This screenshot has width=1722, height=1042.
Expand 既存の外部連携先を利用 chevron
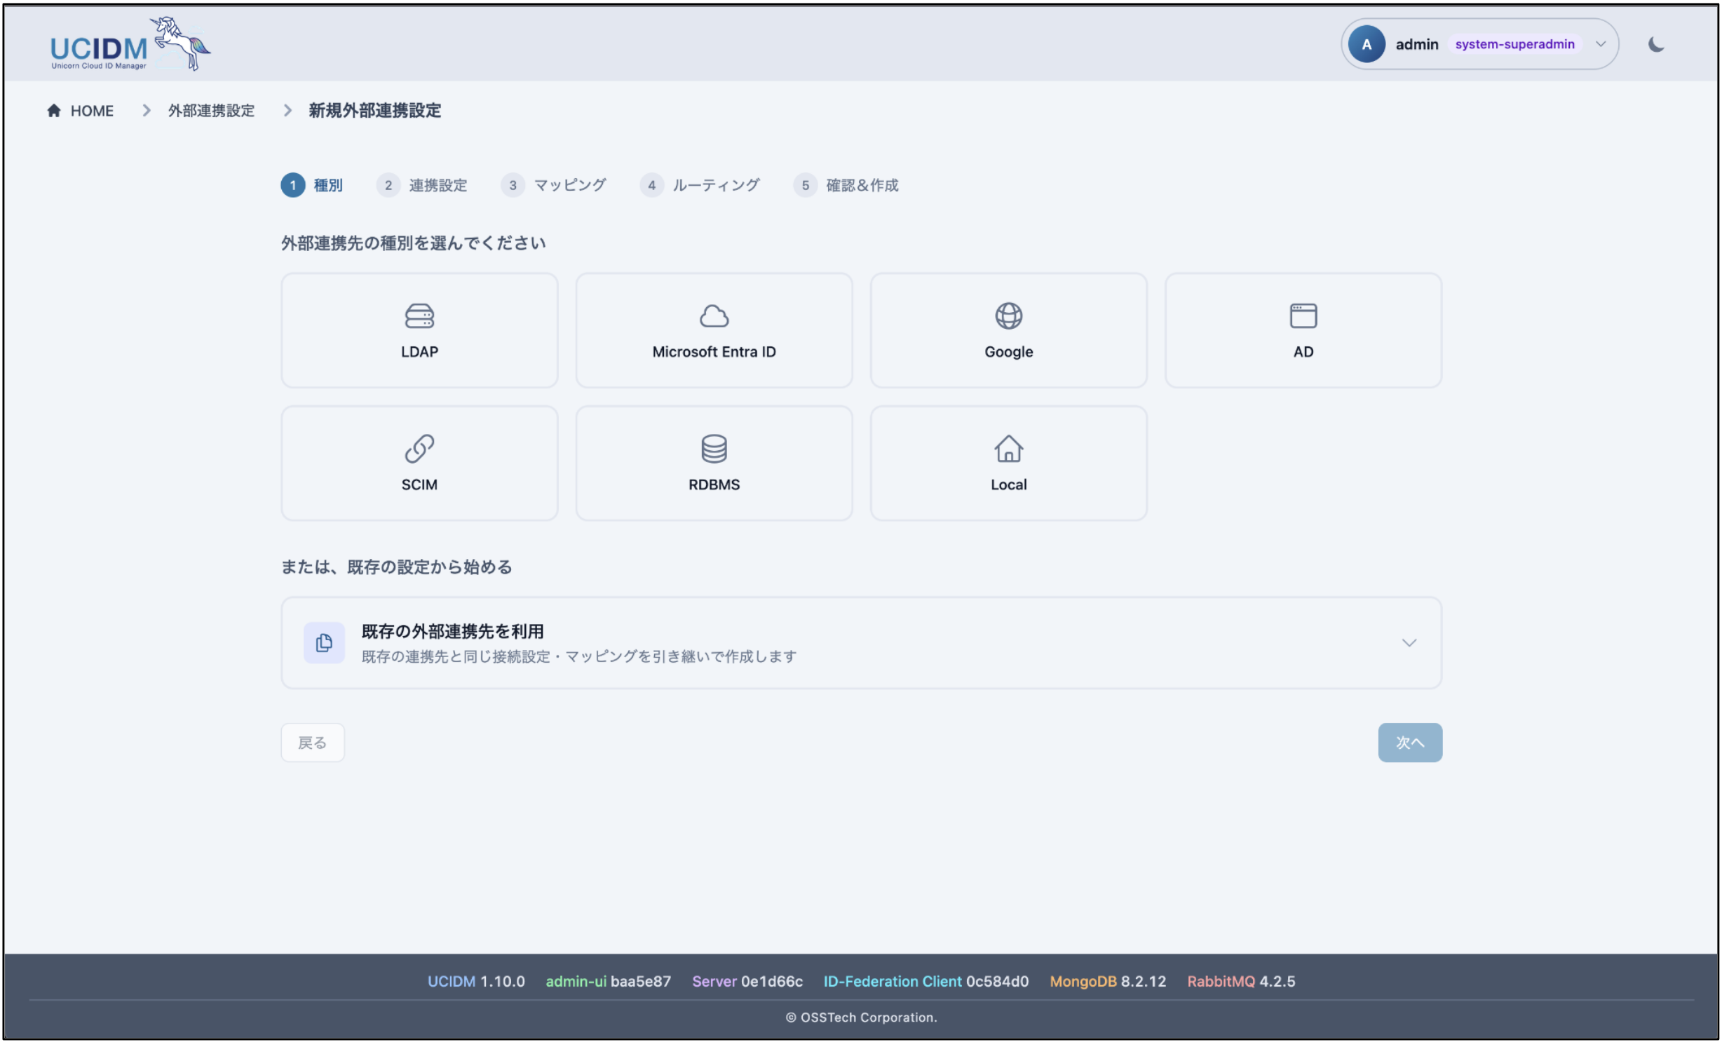point(1409,643)
